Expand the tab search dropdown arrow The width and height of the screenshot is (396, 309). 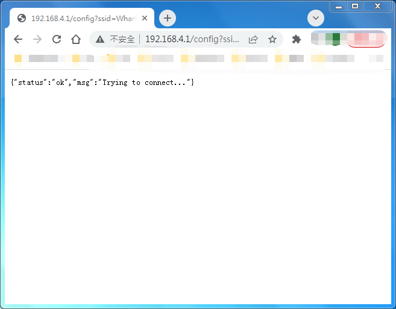[316, 18]
